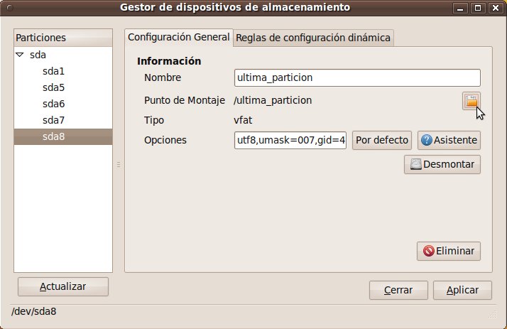Click the Asistente help button
Image resolution: width=507 pixels, height=329 pixels.
click(x=449, y=140)
